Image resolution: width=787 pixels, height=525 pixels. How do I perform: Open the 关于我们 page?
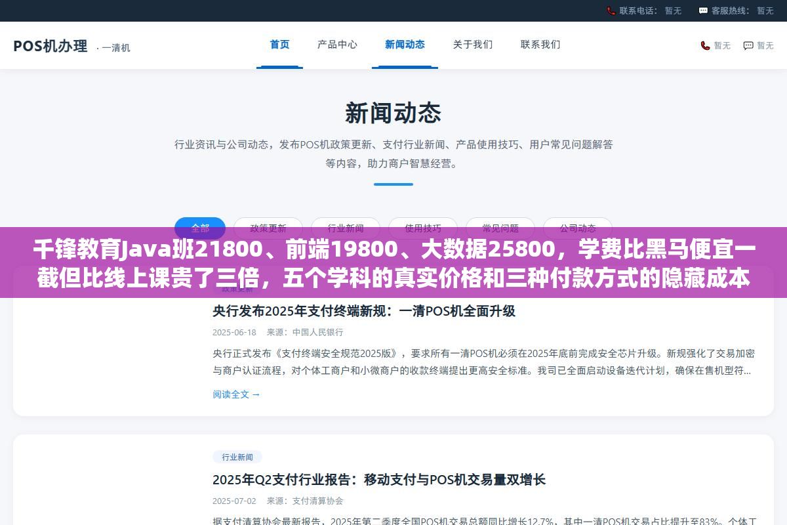(x=472, y=45)
